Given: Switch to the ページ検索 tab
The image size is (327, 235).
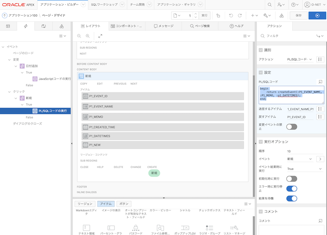Looking at the screenshot, I should 200,26.
